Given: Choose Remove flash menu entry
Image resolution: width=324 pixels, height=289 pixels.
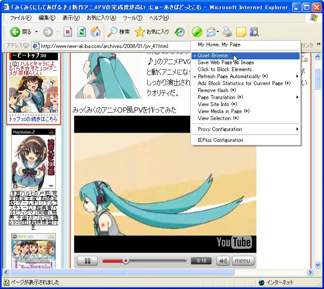Looking at the screenshot, I should pyautogui.click(x=245, y=90).
